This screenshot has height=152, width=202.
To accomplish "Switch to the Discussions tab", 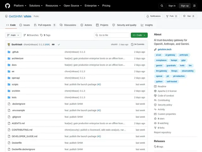I will pos(68,25).
